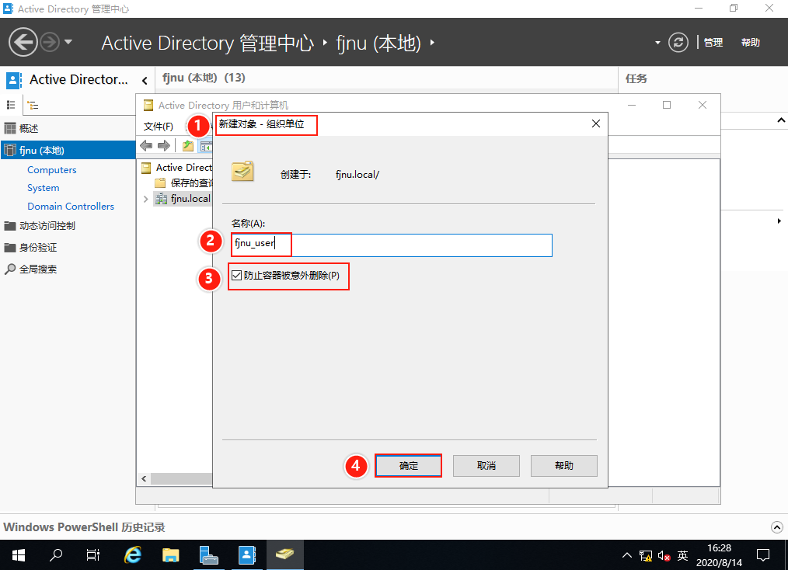
Task: Show hidden system tray icons
Action: click(626, 555)
